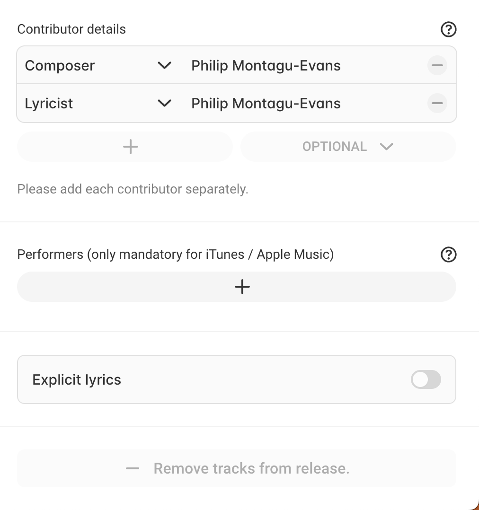
Task: Remove the Composer contributor row
Action: click(437, 65)
